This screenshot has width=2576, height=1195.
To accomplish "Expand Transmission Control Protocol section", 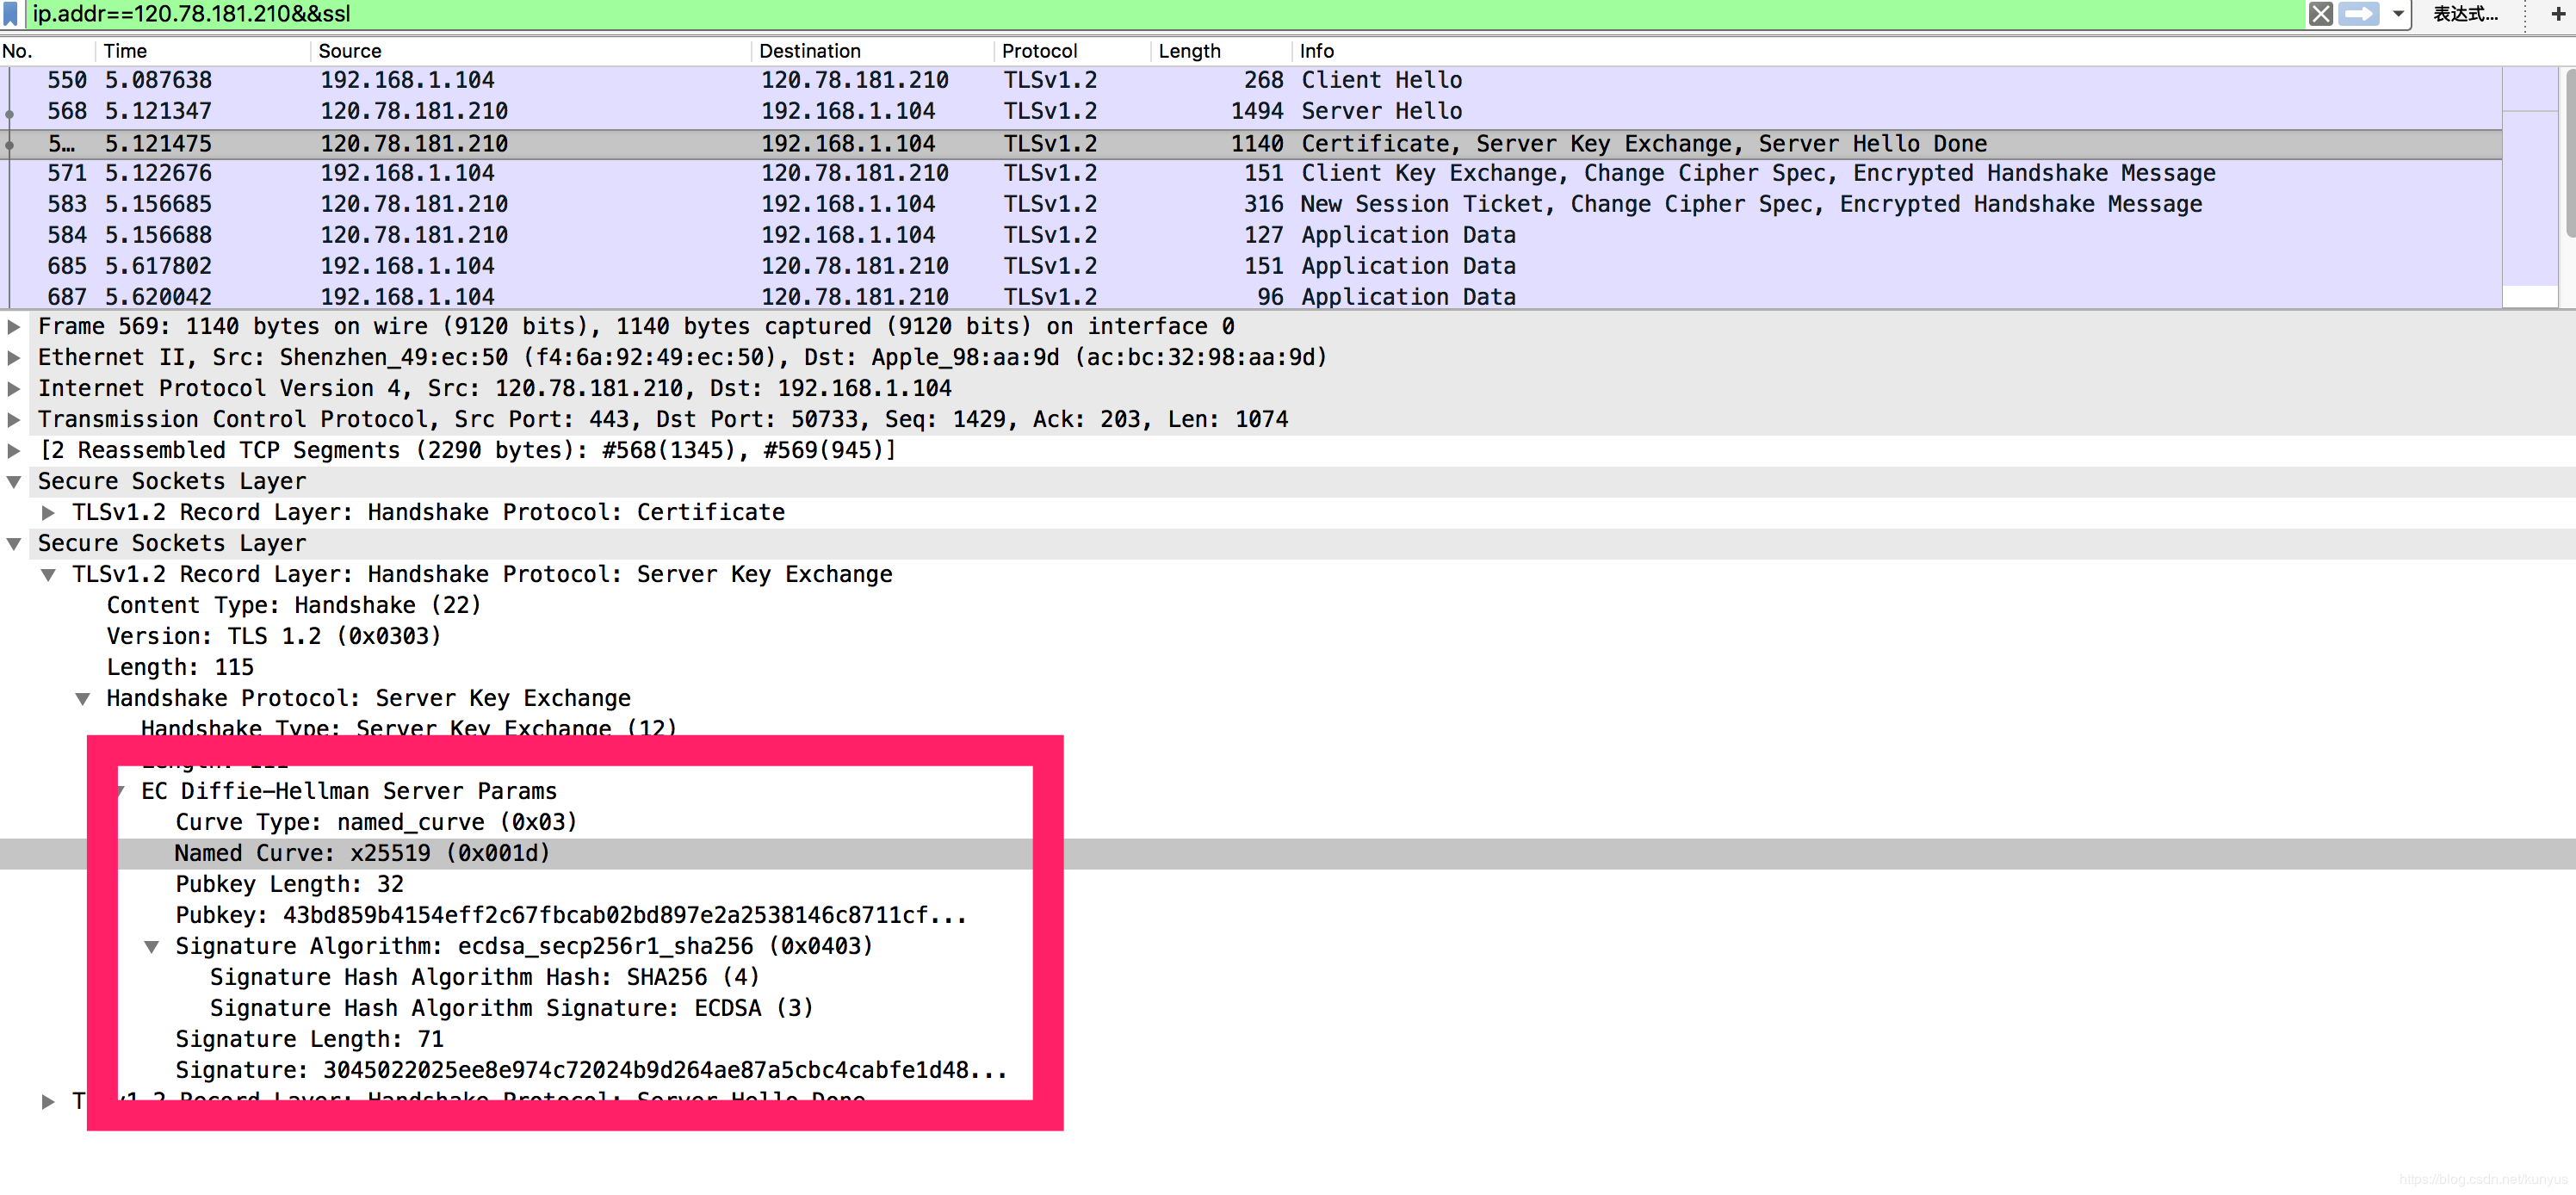I will click(14, 420).
